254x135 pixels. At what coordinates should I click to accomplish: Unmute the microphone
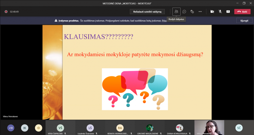pos(220,12)
